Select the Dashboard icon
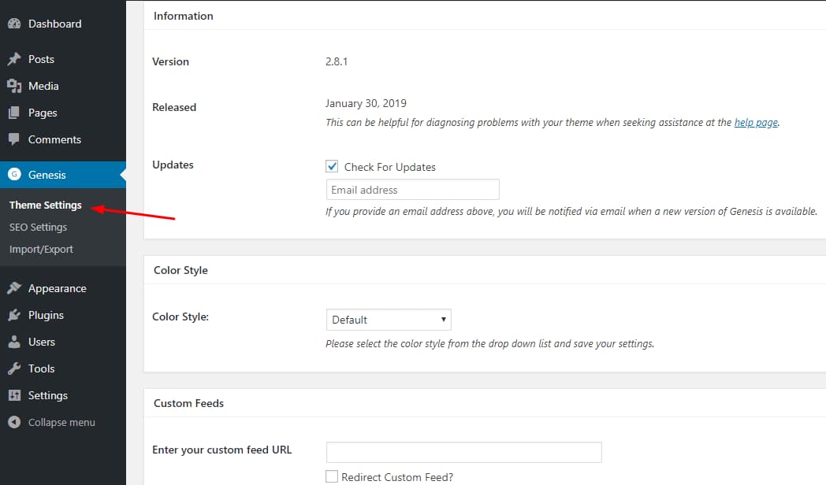This screenshot has height=485, width=826. coord(14,24)
